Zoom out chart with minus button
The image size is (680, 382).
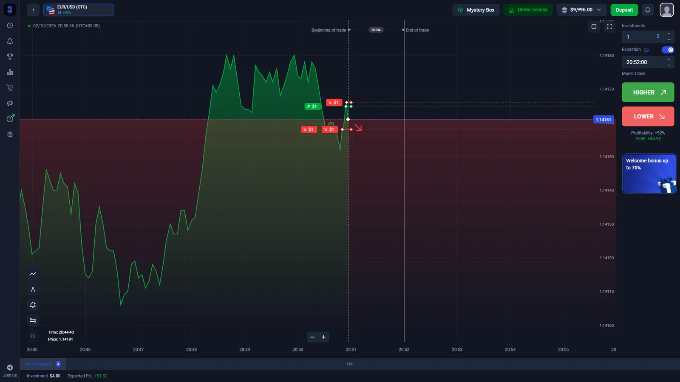[312, 337]
